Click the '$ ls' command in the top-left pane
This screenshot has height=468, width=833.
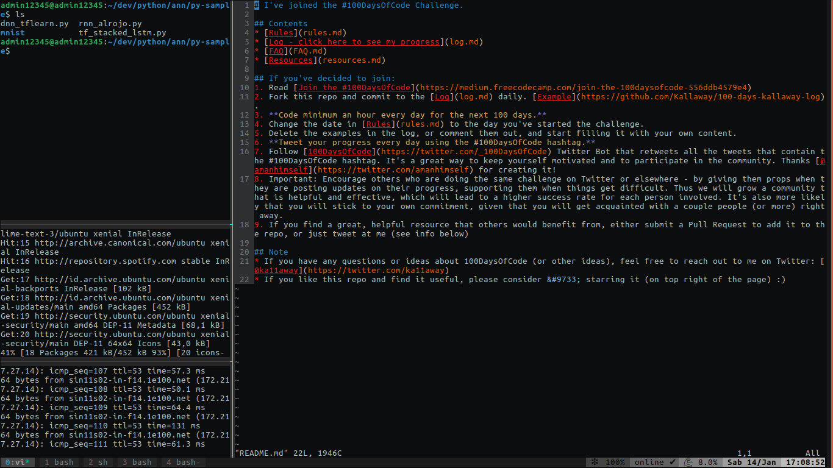15,15
